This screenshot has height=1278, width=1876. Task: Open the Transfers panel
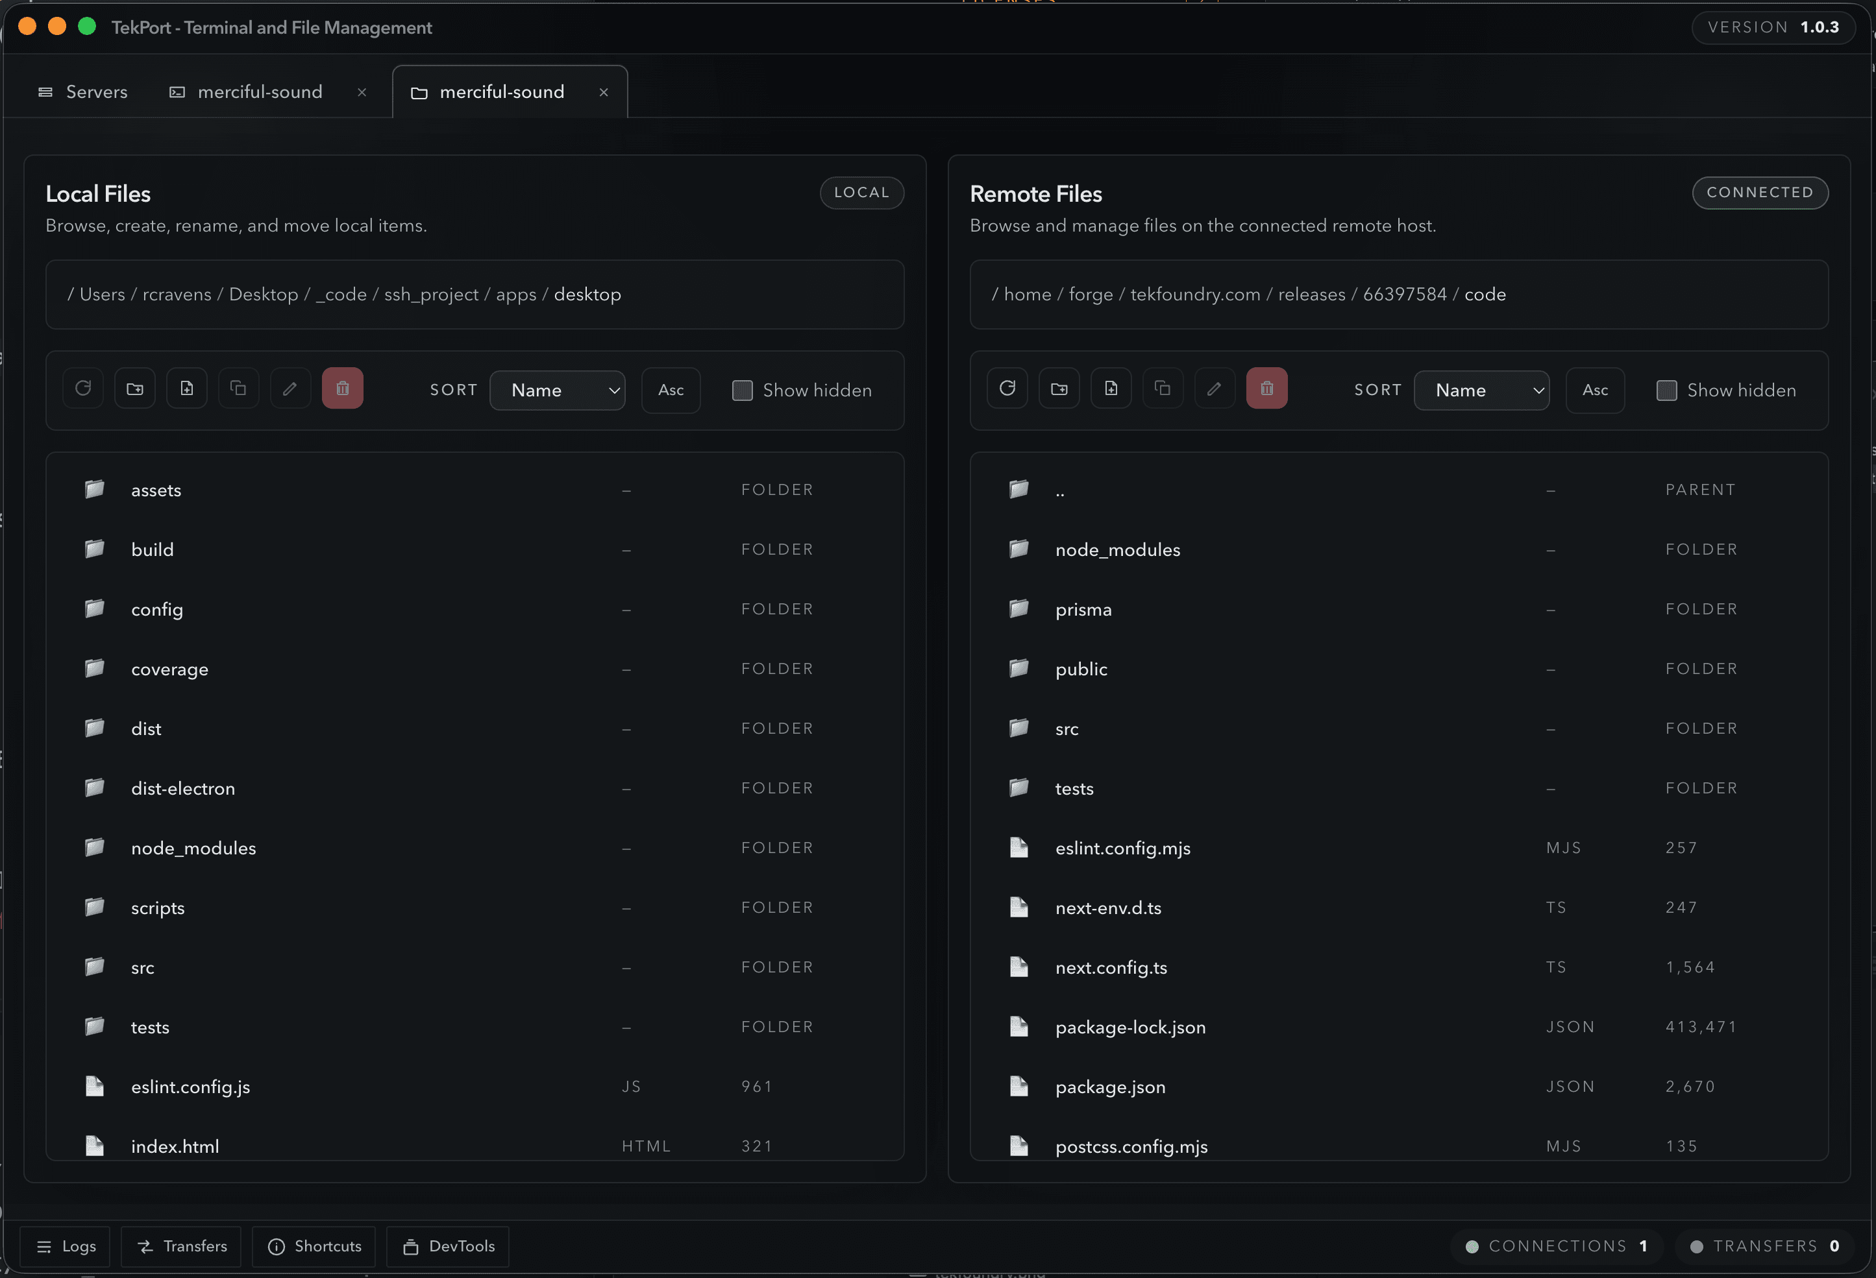[x=181, y=1246]
